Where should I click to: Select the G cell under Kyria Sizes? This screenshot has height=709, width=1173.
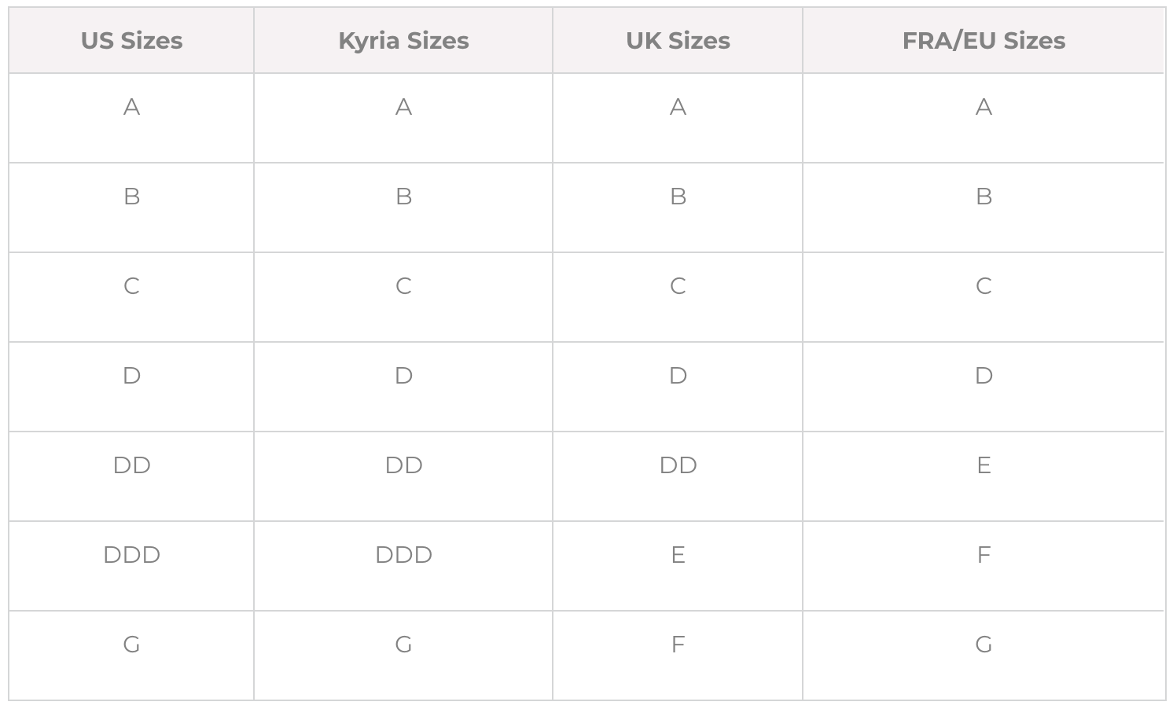tap(403, 656)
